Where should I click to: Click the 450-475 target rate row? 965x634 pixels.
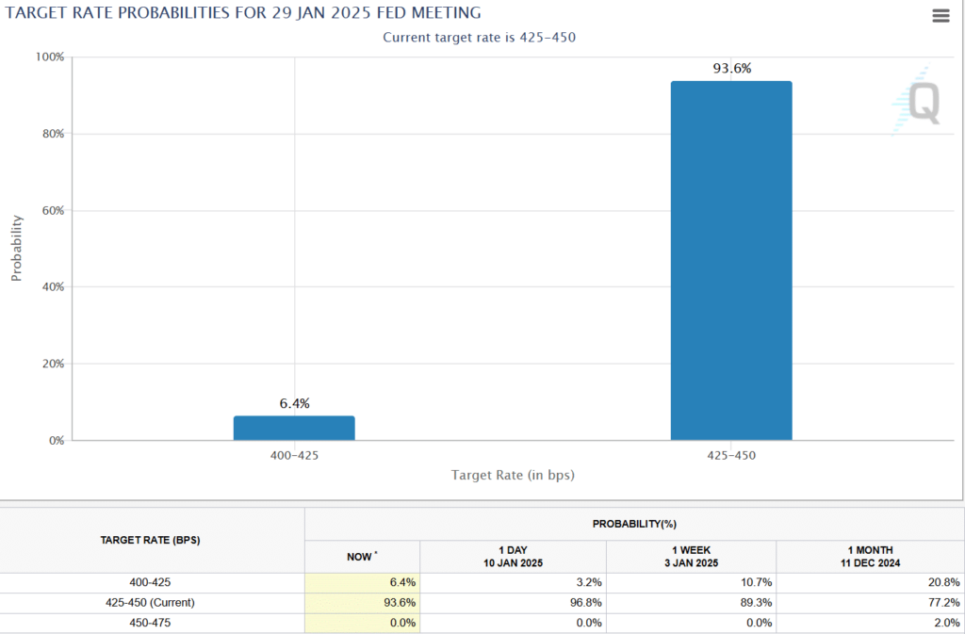coord(151,623)
